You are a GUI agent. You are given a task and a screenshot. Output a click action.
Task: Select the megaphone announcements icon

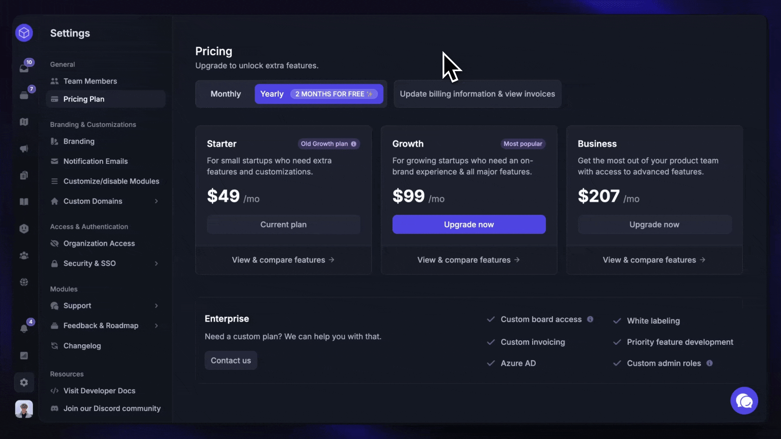tap(24, 148)
